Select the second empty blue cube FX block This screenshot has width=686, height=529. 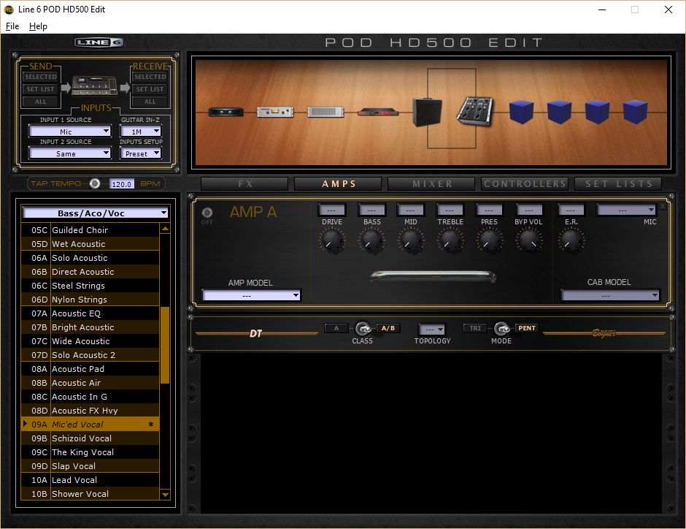559,112
